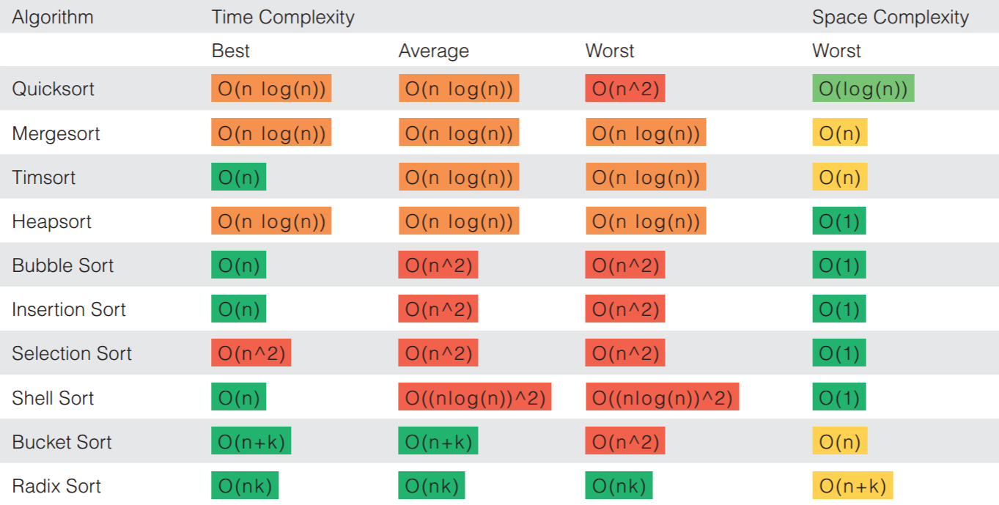The image size is (999, 505).
Task: Click Bubble Sort's average O(n^2) badge
Action: click(x=438, y=265)
